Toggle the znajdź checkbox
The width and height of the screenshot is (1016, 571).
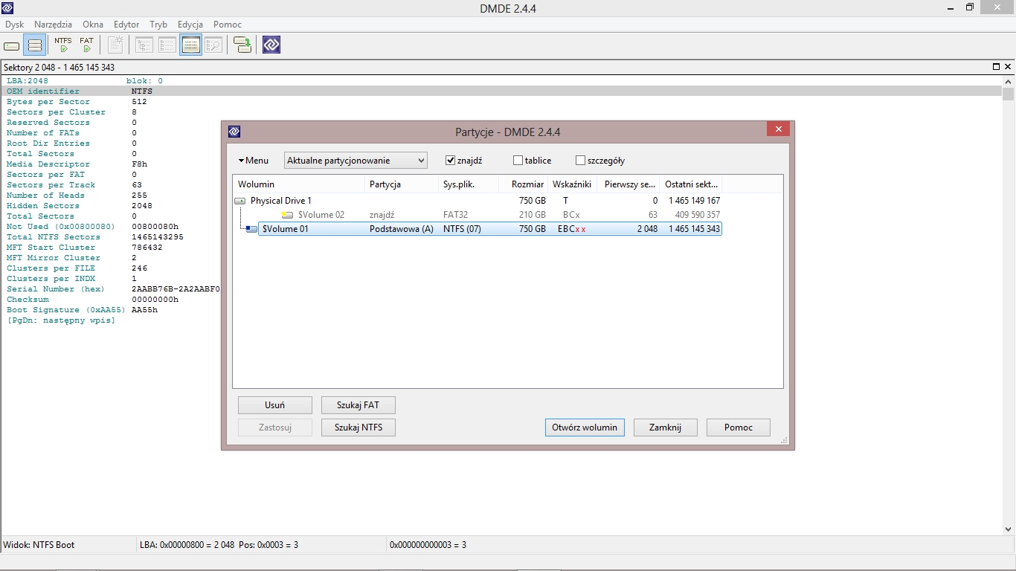(450, 160)
